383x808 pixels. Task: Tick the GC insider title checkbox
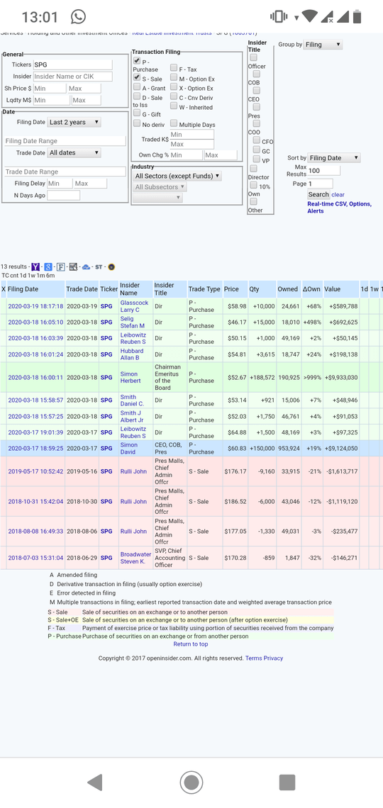pos(256,150)
